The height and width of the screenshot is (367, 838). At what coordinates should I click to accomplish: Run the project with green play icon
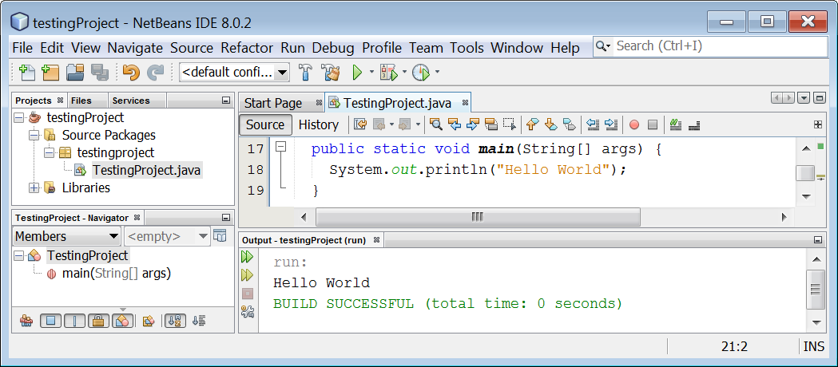pos(358,72)
